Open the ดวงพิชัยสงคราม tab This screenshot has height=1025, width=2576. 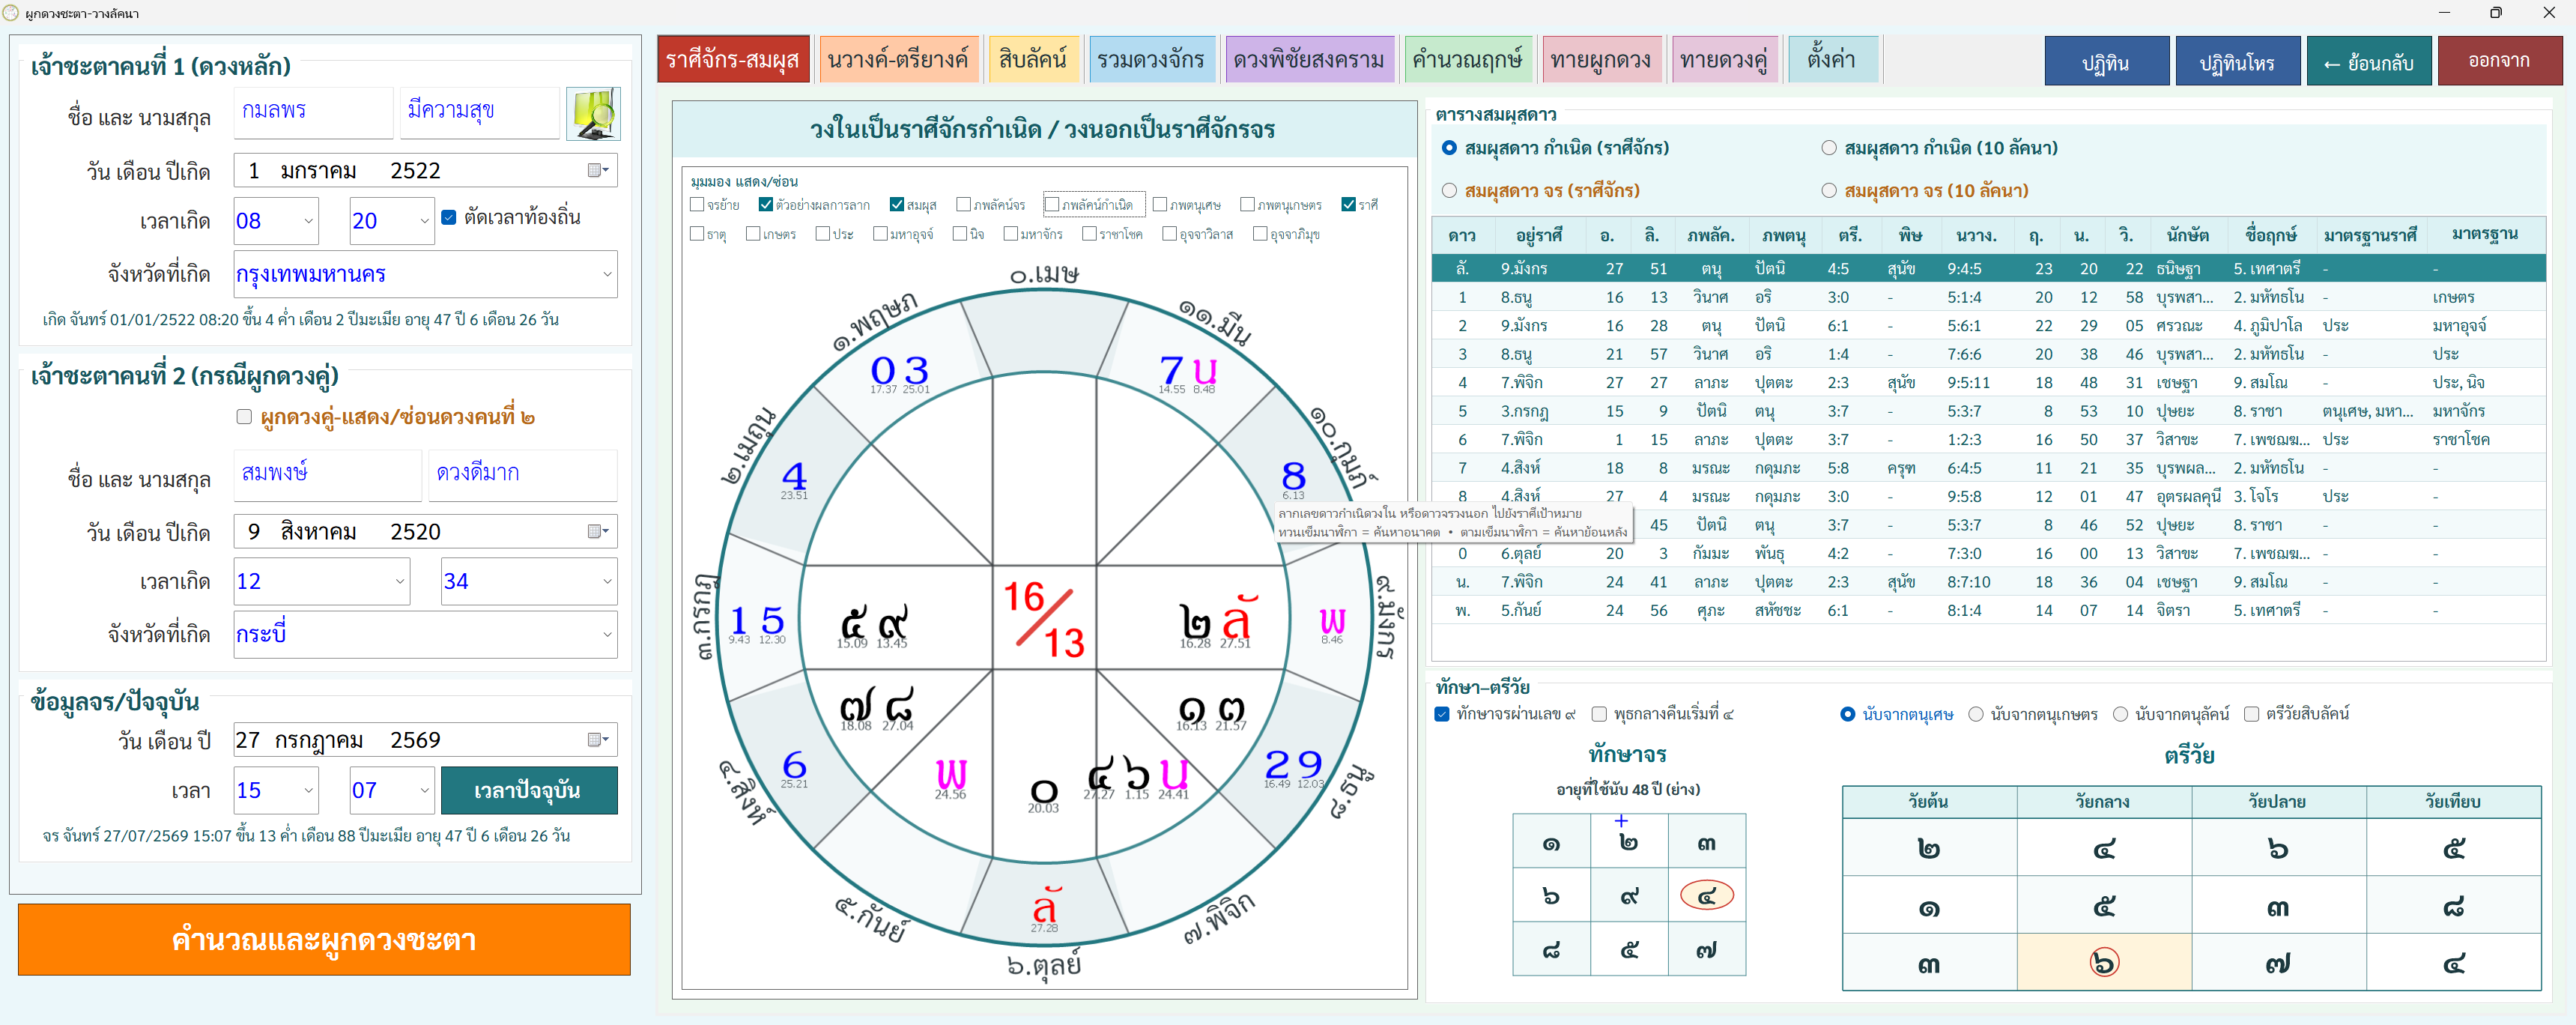(x=1308, y=60)
